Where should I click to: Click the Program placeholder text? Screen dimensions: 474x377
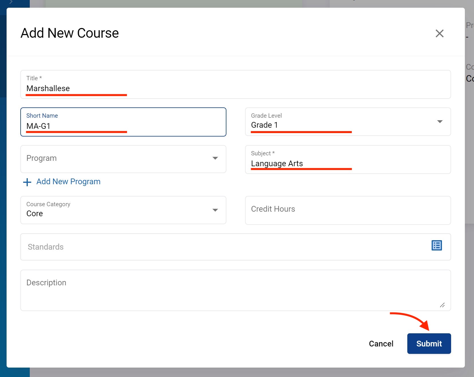pyautogui.click(x=42, y=158)
